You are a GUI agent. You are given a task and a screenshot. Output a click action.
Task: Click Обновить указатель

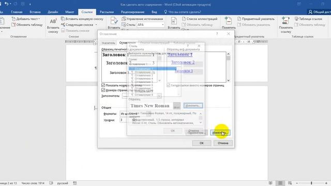pyautogui.click(x=253, y=25)
